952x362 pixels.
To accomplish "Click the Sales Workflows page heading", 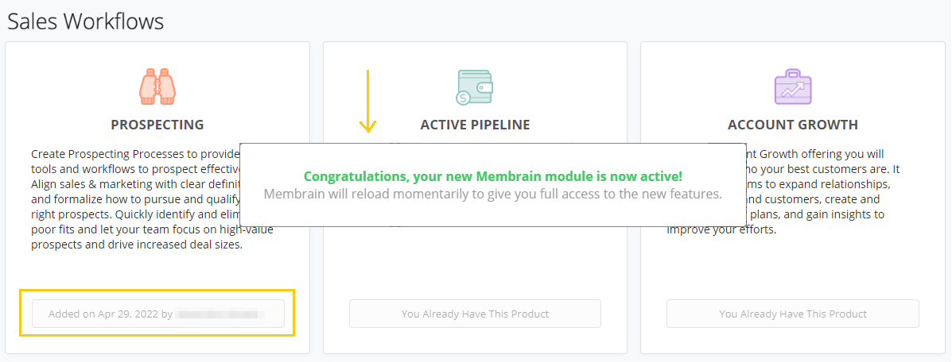I will pos(86,21).
